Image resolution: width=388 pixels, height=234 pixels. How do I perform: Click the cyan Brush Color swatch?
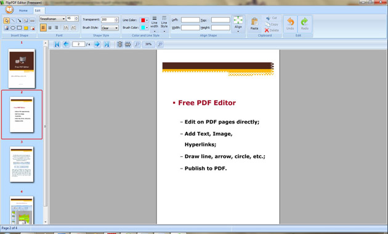pyautogui.click(x=143, y=28)
